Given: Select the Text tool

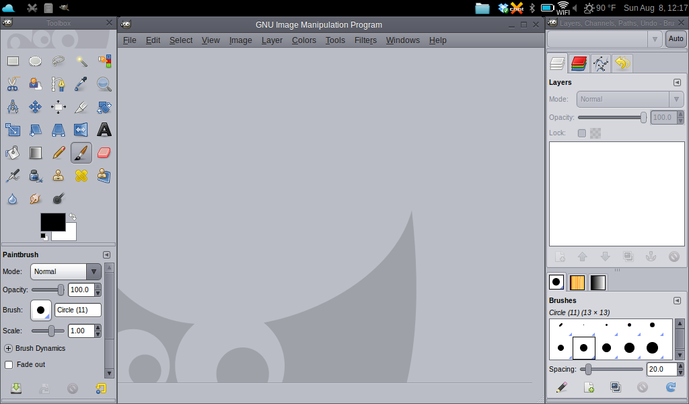Looking at the screenshot, I should tap(104, 130).
